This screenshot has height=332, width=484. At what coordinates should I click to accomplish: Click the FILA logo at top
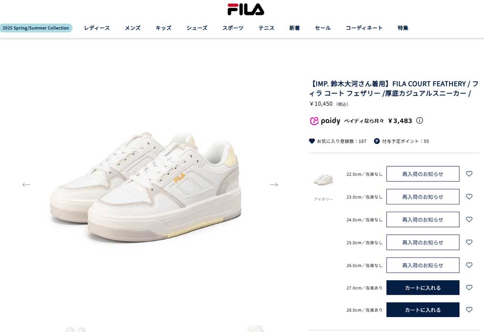point(246,9)
